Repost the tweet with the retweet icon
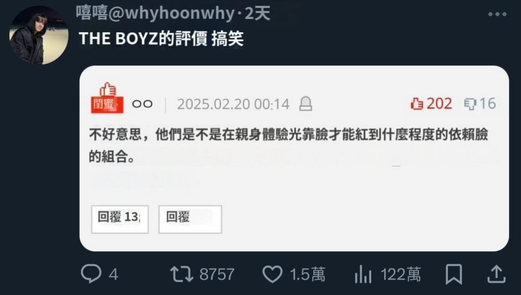The height and width of the screenshot is (295, 521). coord(182,274)
